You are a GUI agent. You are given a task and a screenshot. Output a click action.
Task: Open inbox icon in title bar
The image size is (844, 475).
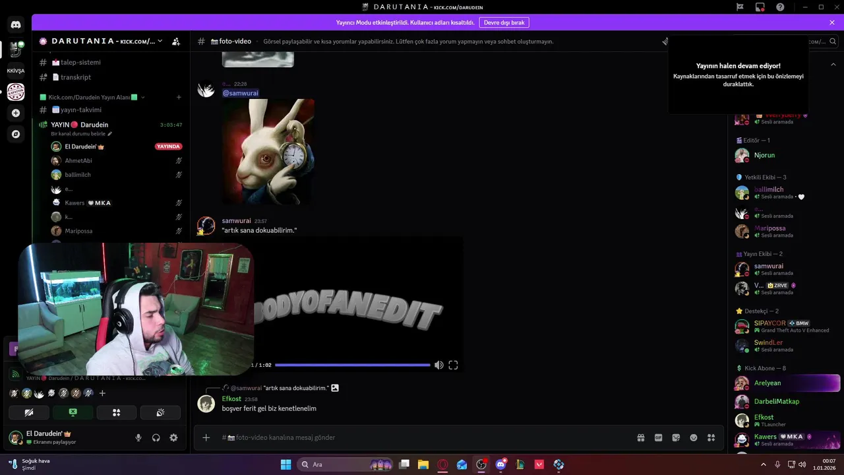pos(760,7)
